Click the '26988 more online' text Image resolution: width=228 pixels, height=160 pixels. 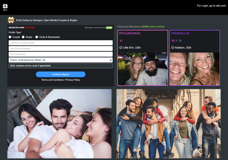tap(153, 27)
